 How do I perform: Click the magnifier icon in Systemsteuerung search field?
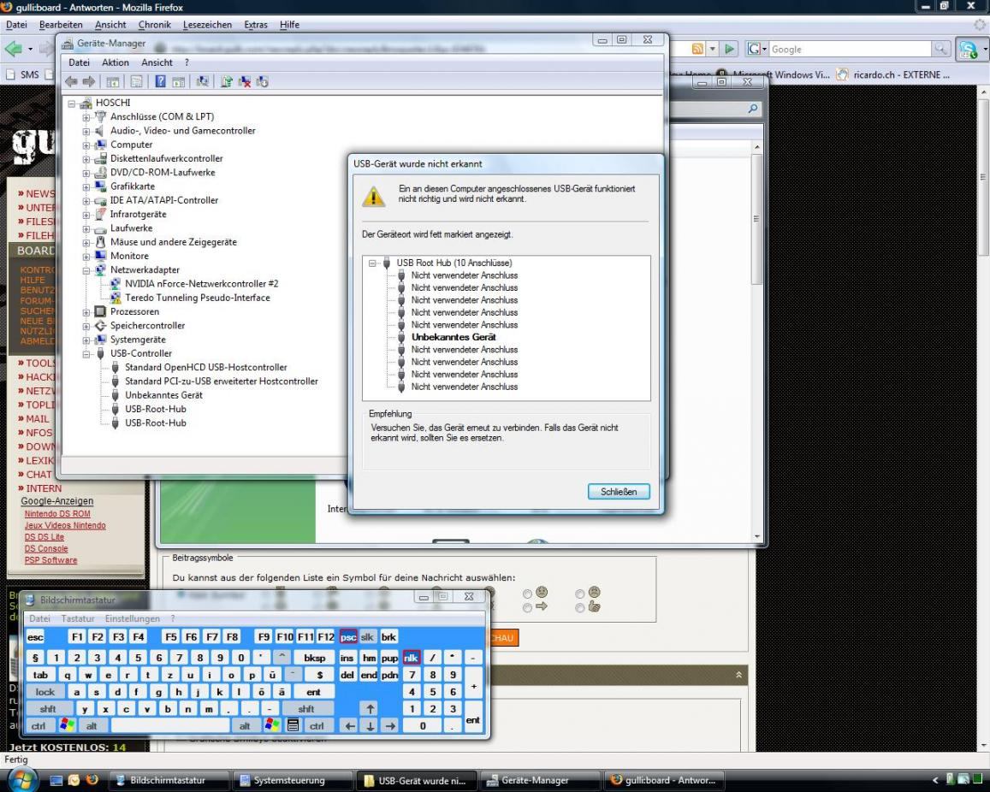pyautogui.click(x=753, y=109)
